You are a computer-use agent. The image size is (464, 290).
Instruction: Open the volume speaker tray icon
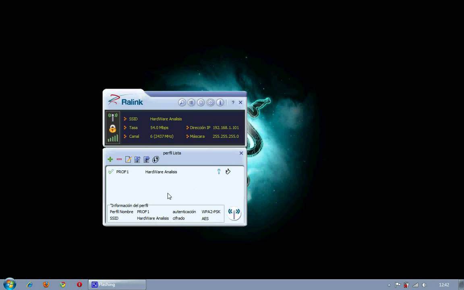[424, 285]
